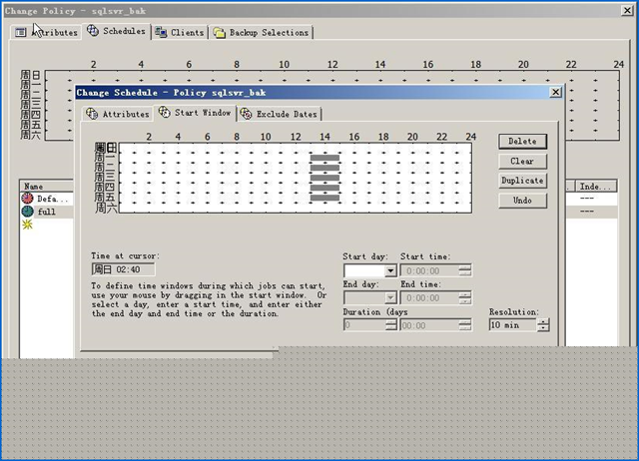Click the new schedule star icon
The height and width of the screenshot is (461, 639).
pos(27,225)
